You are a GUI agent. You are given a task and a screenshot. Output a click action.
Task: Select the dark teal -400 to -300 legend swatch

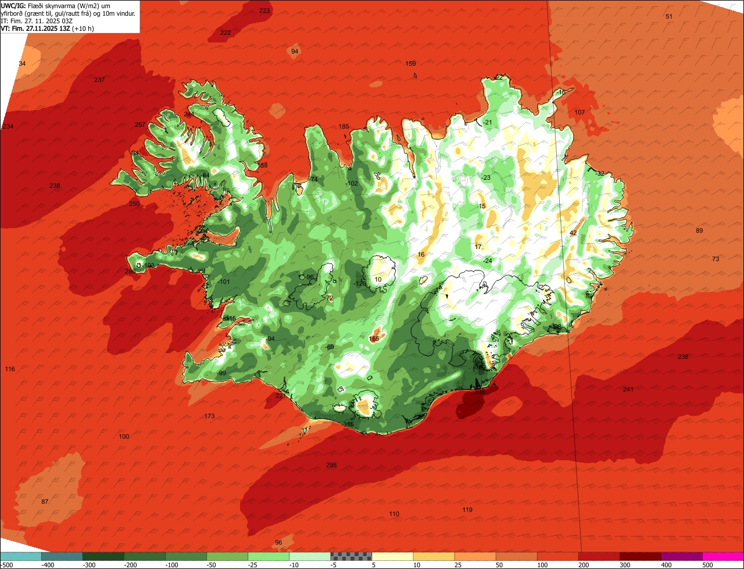pos(62,556)
